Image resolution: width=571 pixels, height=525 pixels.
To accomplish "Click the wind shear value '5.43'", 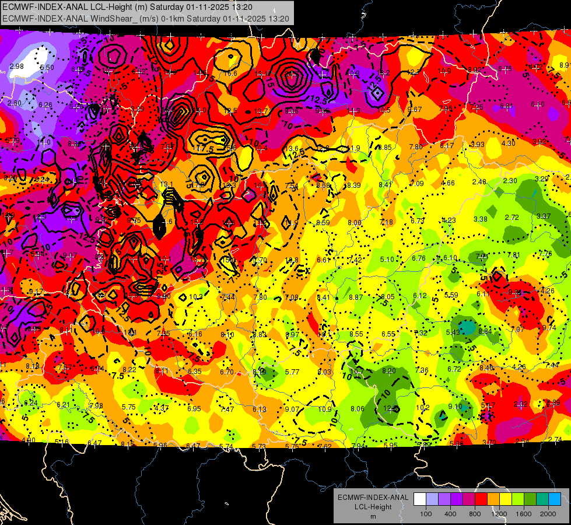I will [x=453, y=332].
